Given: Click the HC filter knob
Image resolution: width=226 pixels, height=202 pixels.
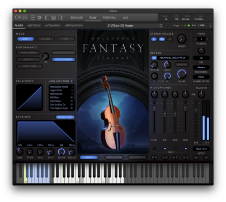Looking at the screenshot, I should (x=167, y=76).
